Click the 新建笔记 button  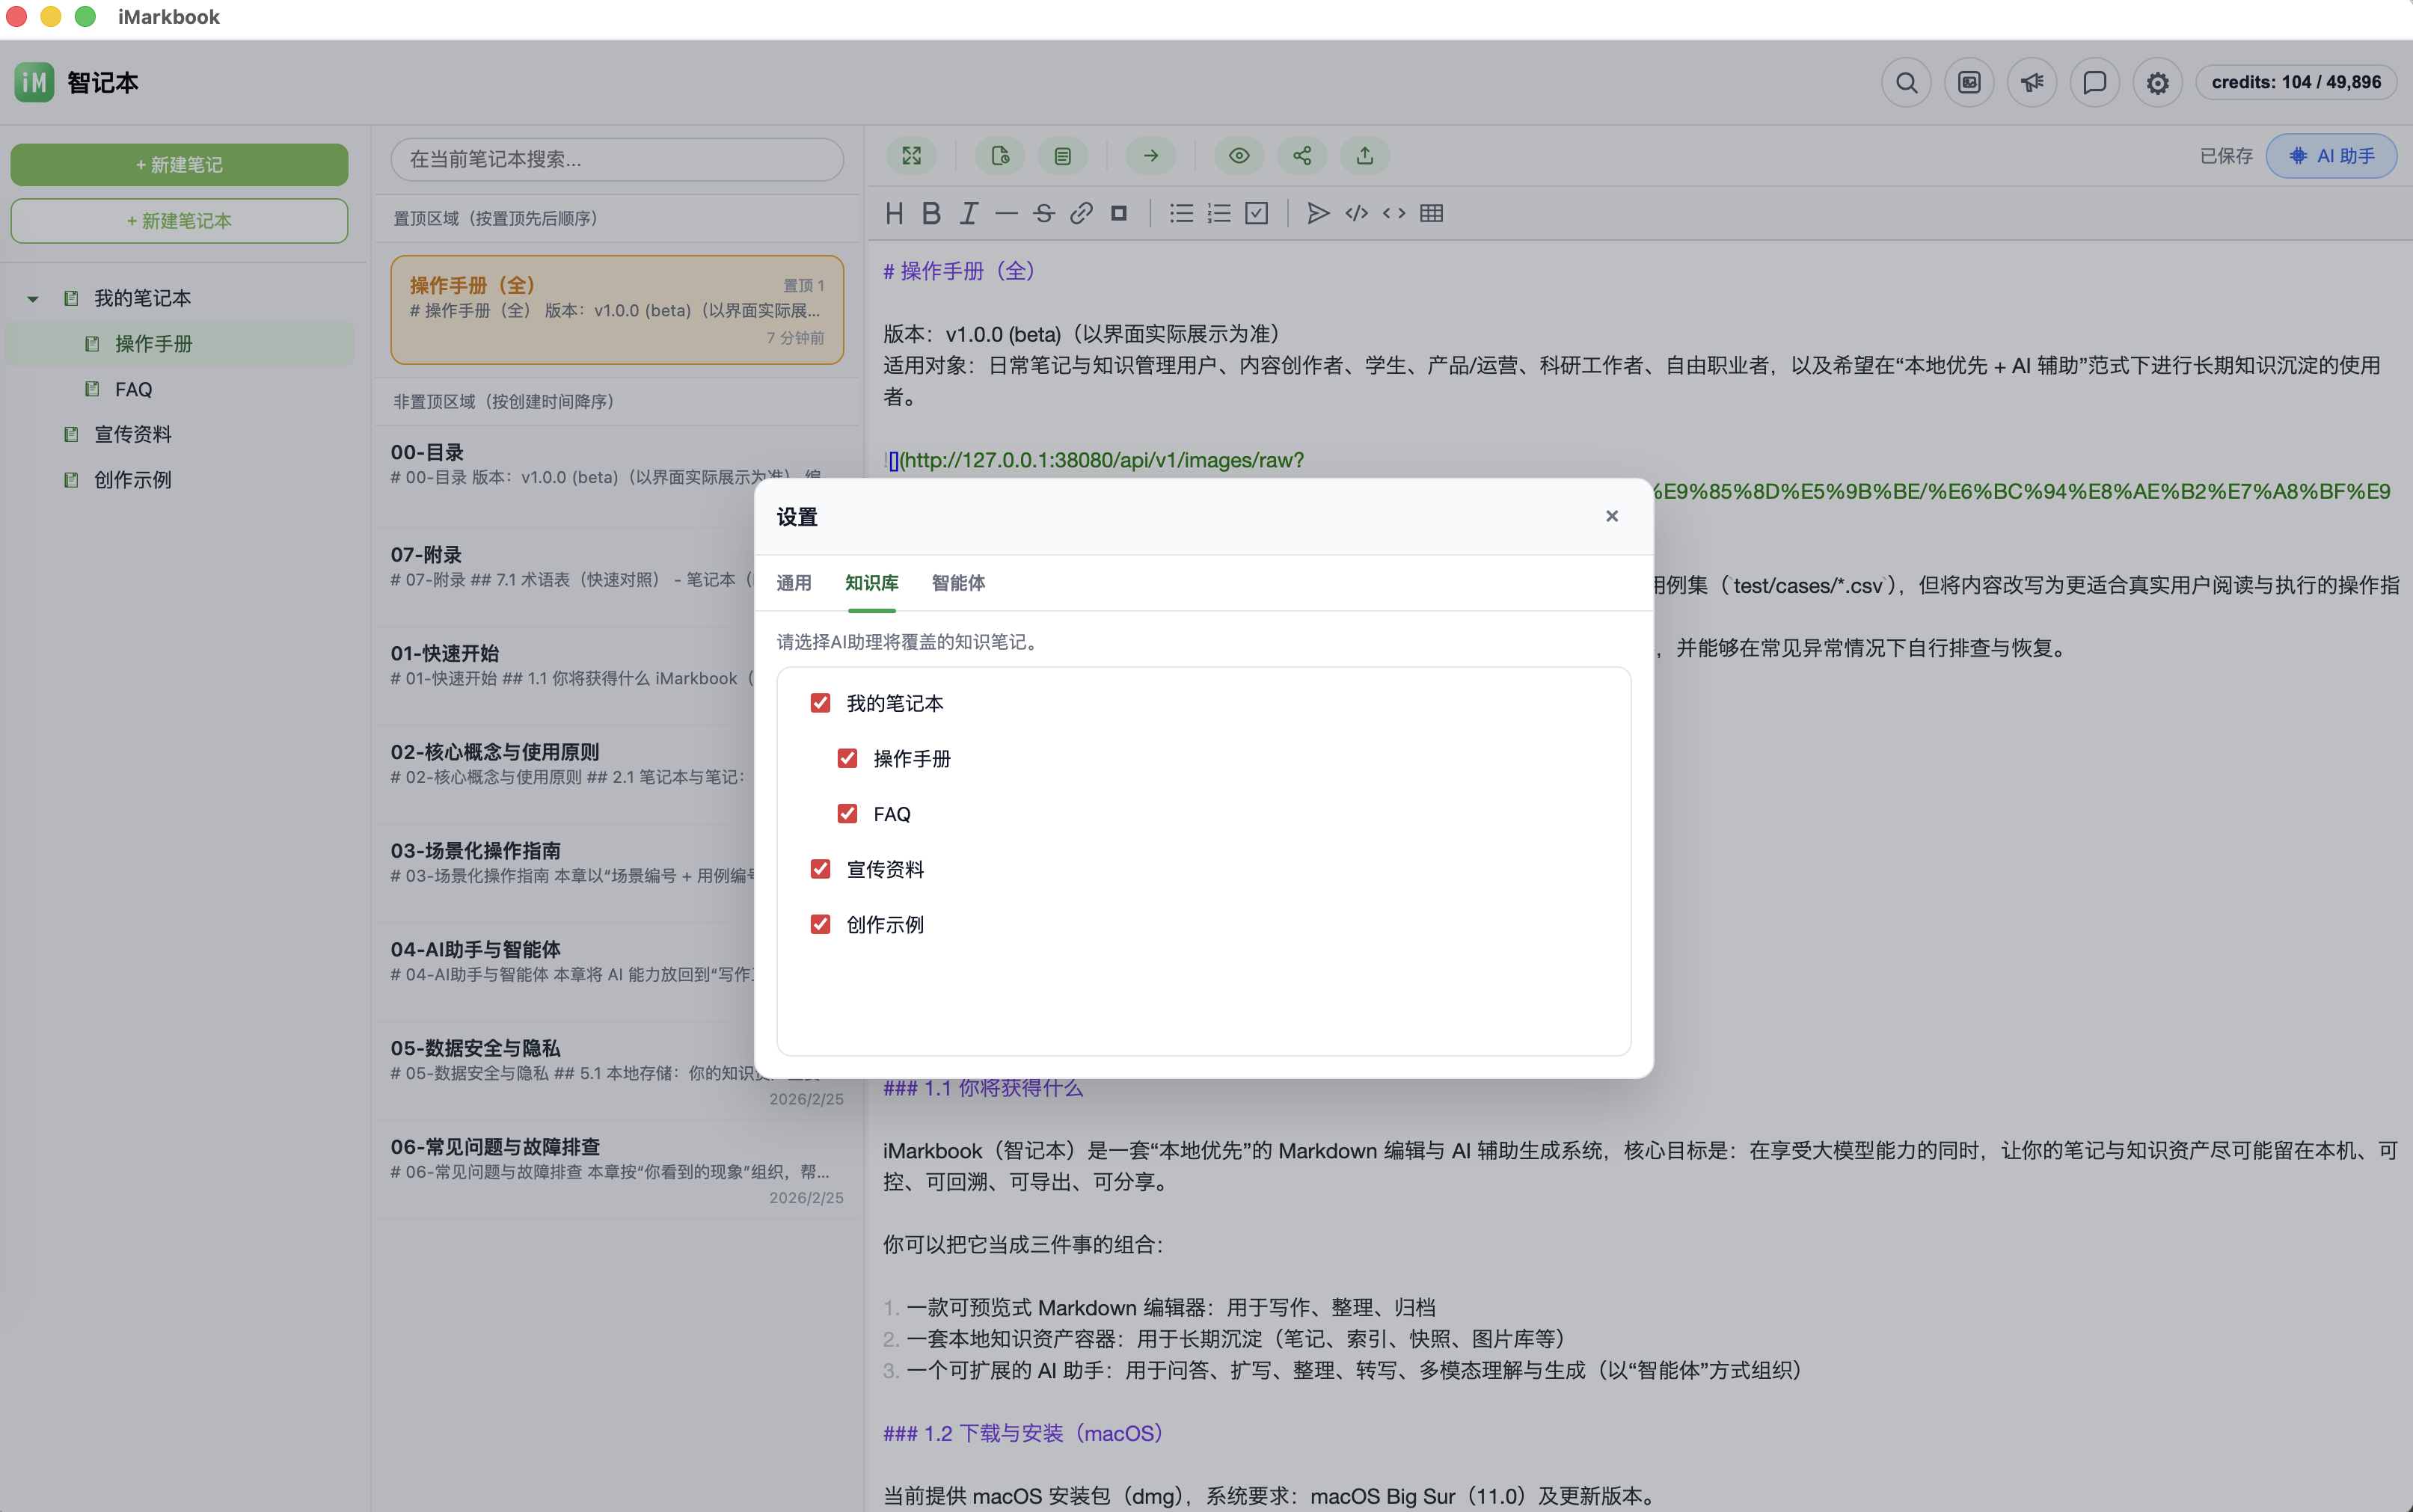(179, 165)
